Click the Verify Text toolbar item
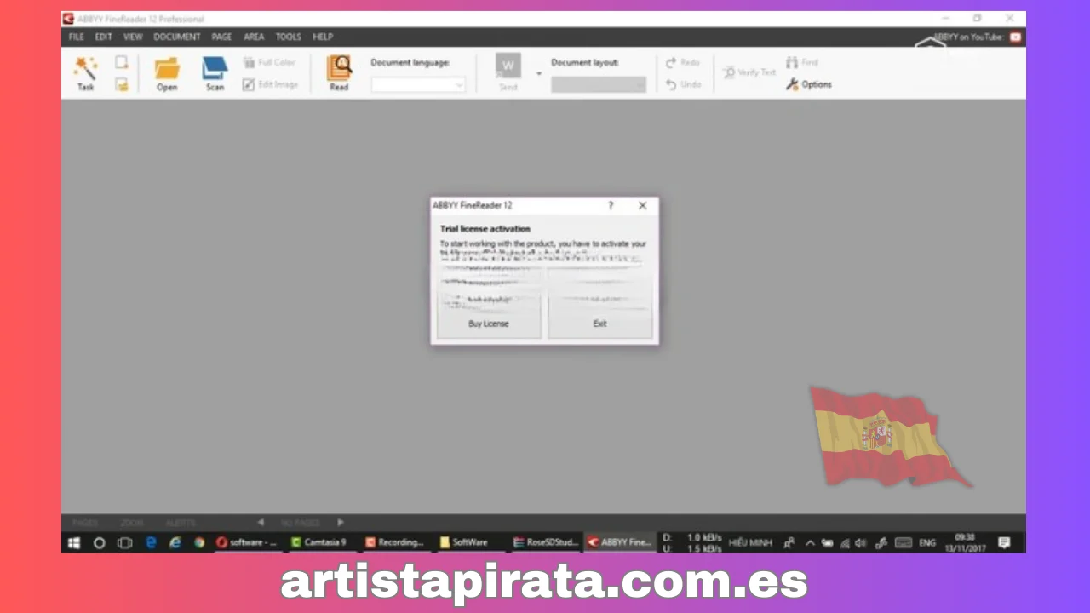1090x613 pixels. (749, 73)
